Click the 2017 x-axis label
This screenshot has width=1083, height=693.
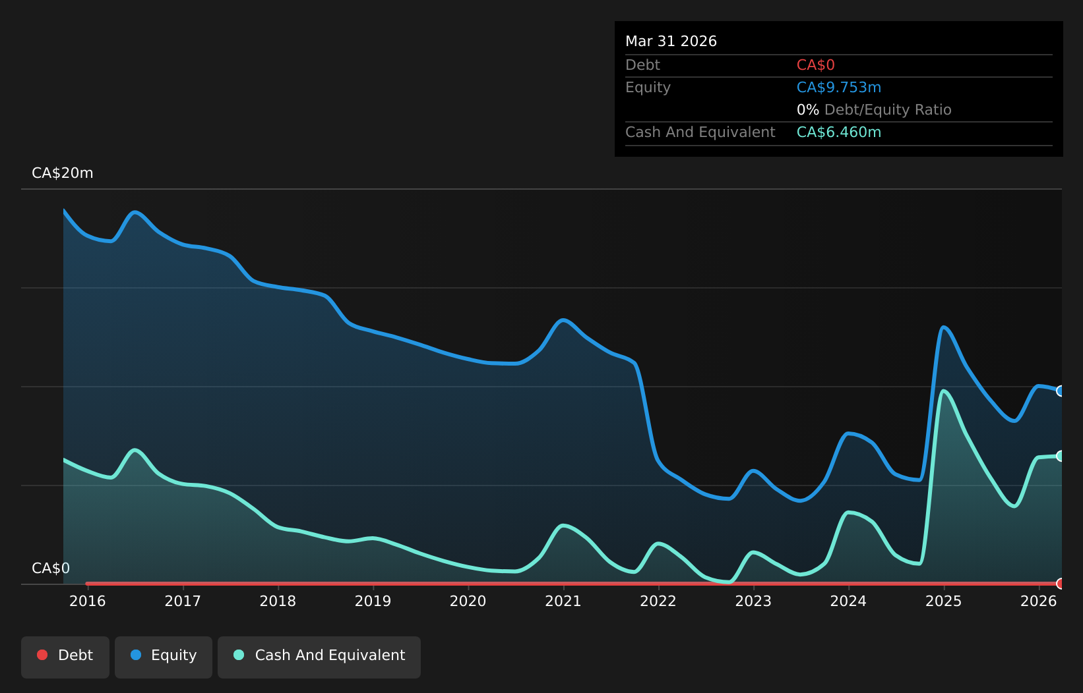tap(183, 601)
